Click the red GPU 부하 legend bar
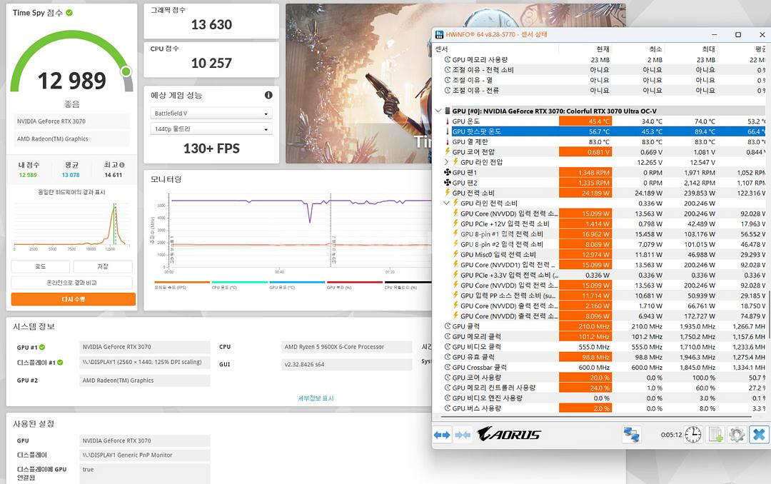 pos(355,283)
